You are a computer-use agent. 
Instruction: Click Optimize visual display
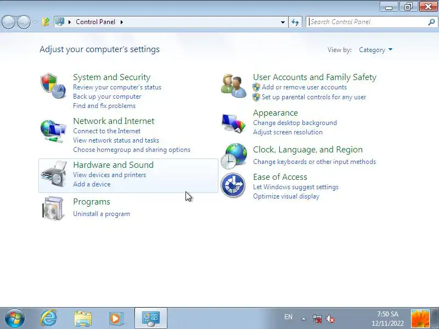(x=286, y=196)
